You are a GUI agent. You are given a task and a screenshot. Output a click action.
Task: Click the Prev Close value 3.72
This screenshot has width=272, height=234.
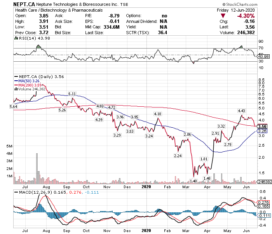coord(44,33)
